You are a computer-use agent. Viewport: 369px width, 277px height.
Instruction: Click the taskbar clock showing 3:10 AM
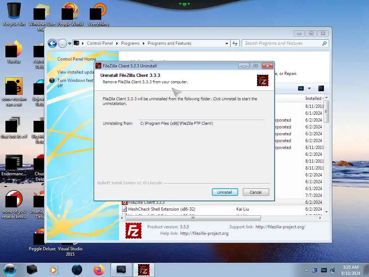pyautogui.click(x=351, y=270)
